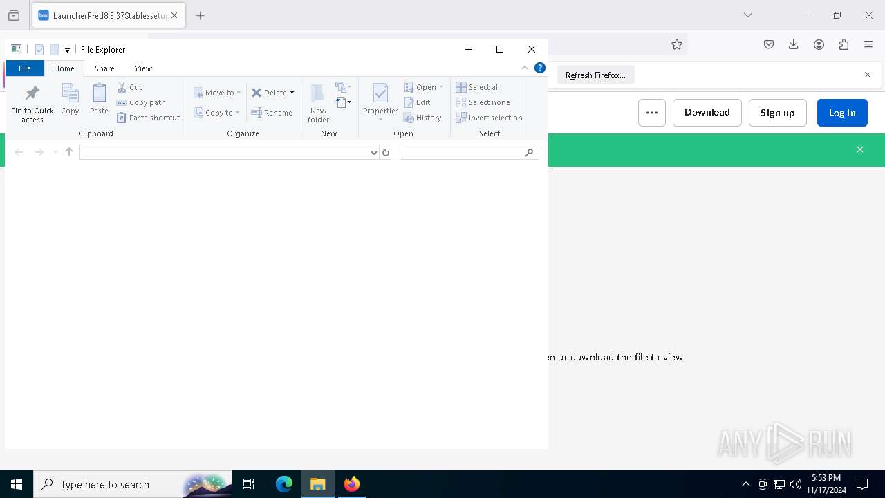Click Select all command

pyautogui.click(x=478, y=87)
